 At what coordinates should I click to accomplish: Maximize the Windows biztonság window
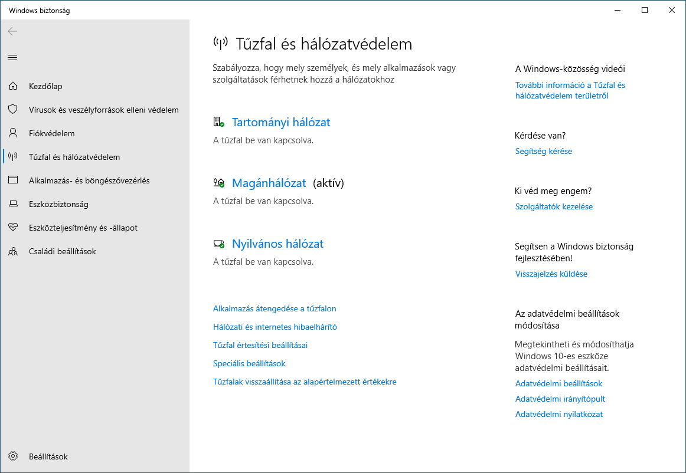click(x=645, y=10)
